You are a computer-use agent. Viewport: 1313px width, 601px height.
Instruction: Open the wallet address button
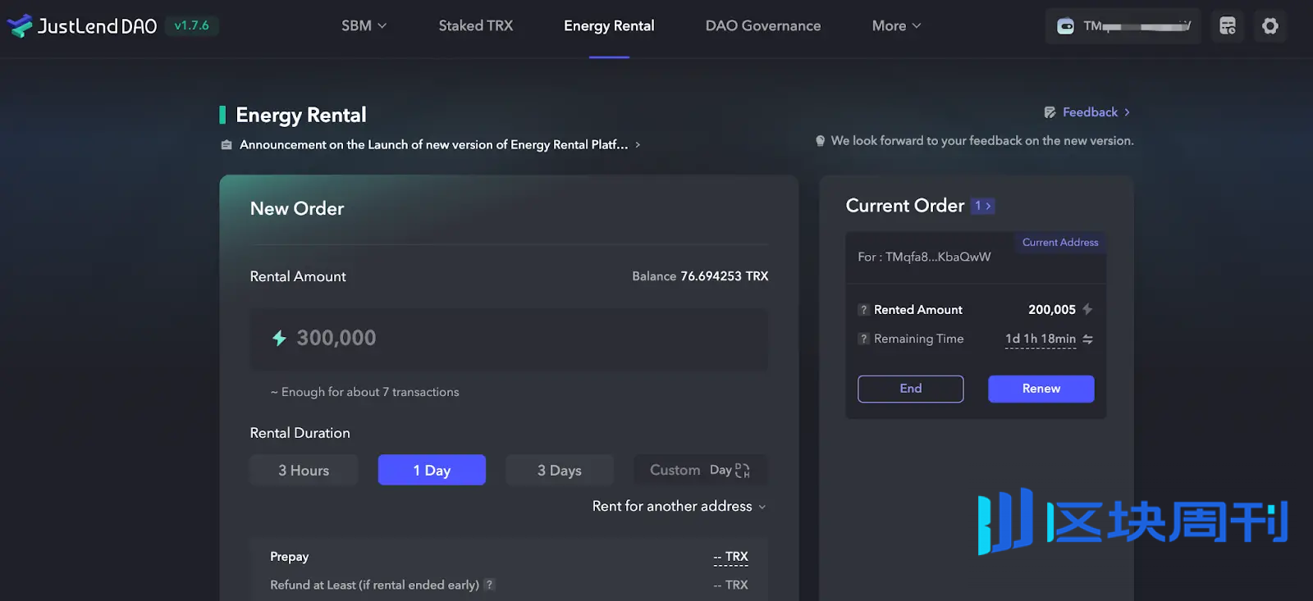[x=1123, y=26]
